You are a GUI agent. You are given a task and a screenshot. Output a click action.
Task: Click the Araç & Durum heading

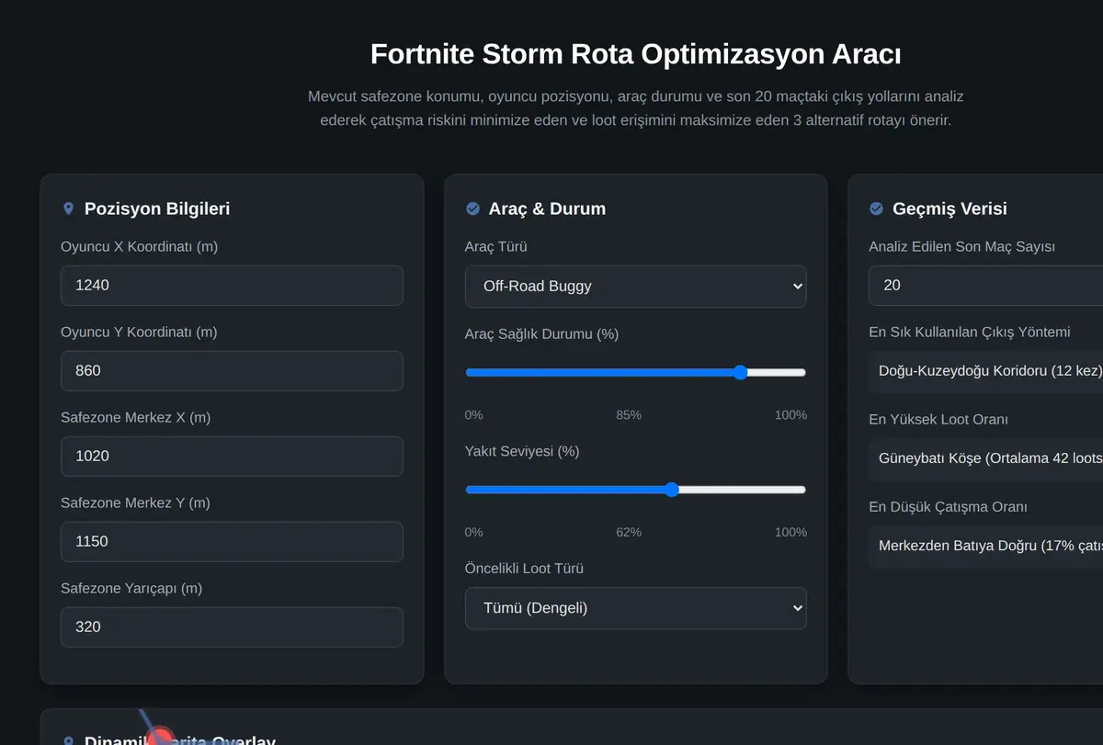click(x=547, y=209)
